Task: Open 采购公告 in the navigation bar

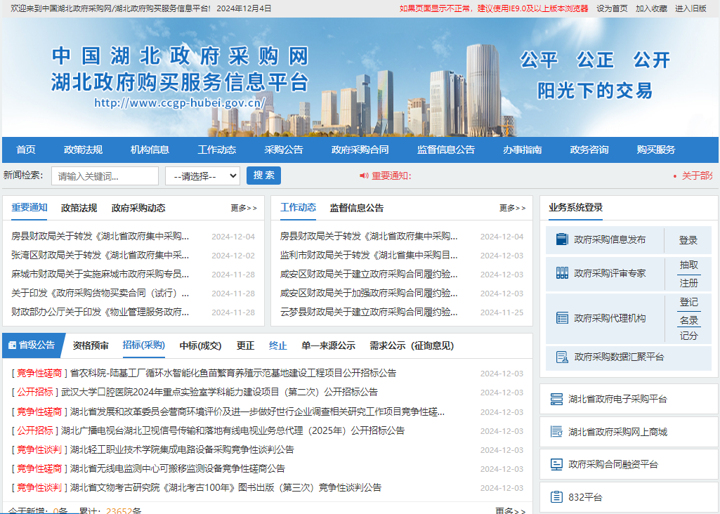Action: pos(284,150)
